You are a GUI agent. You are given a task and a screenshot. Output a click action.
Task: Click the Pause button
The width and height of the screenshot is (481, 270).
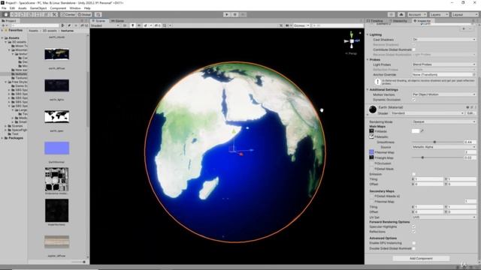pyautogui.click(x=234, y=14)
